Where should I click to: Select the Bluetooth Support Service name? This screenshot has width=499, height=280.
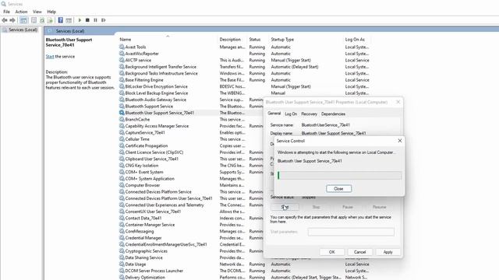(x=149, y=107)
